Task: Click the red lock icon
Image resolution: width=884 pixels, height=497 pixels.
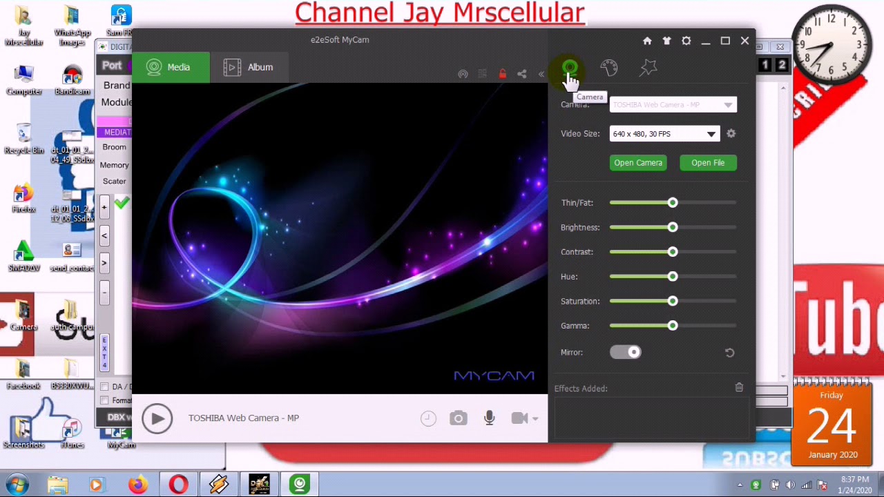Action: (x=502, y=74)
